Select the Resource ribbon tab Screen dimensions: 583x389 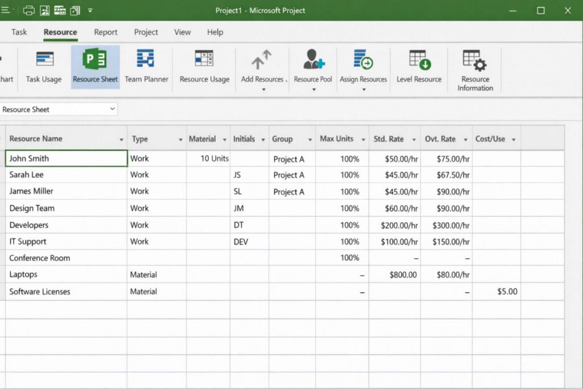click(x=60, y=32)
